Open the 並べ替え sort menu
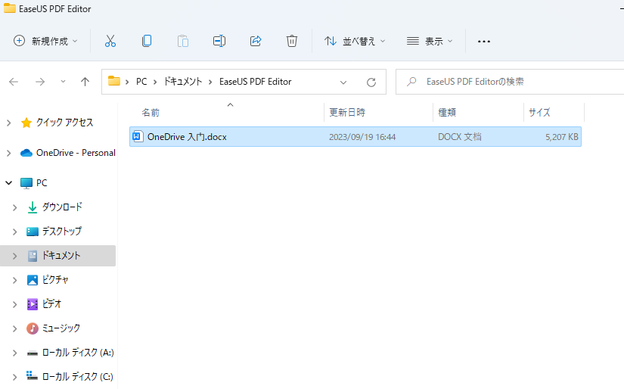624x389 pixels. (x=355, y=41)
